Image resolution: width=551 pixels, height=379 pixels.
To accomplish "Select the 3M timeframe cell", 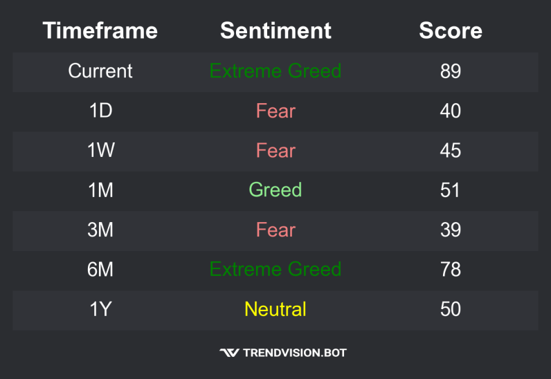I will 100,230.
